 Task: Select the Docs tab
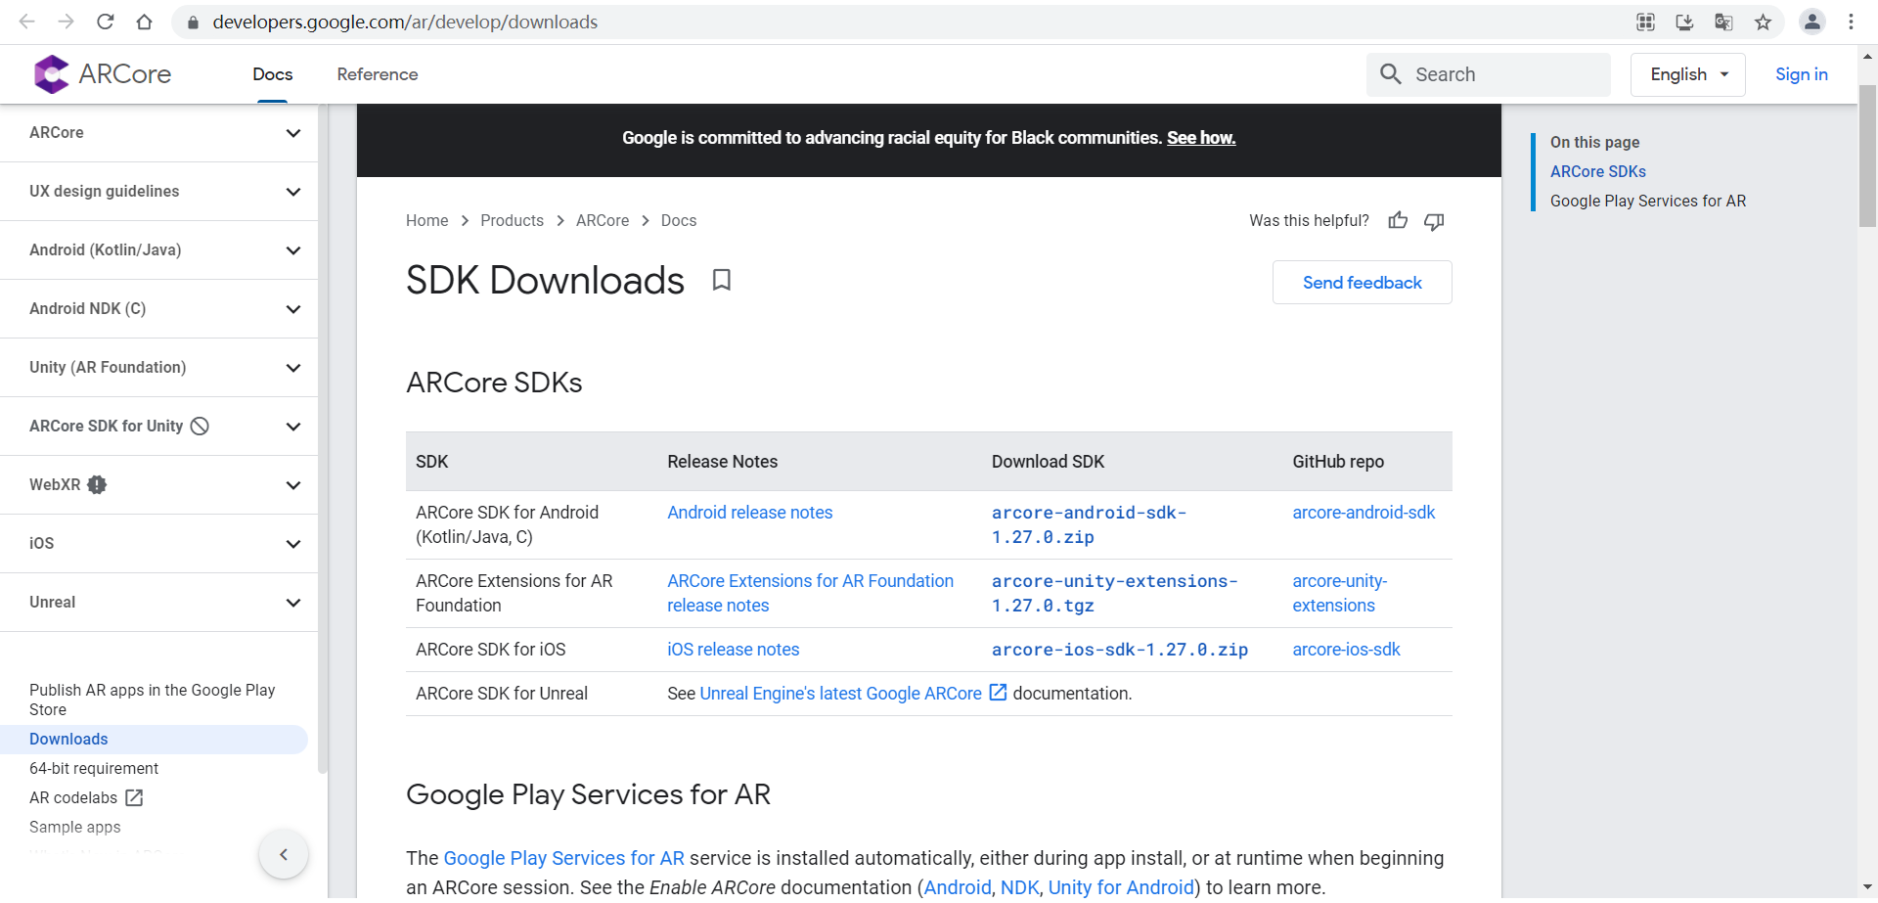(x=272, y=74)
